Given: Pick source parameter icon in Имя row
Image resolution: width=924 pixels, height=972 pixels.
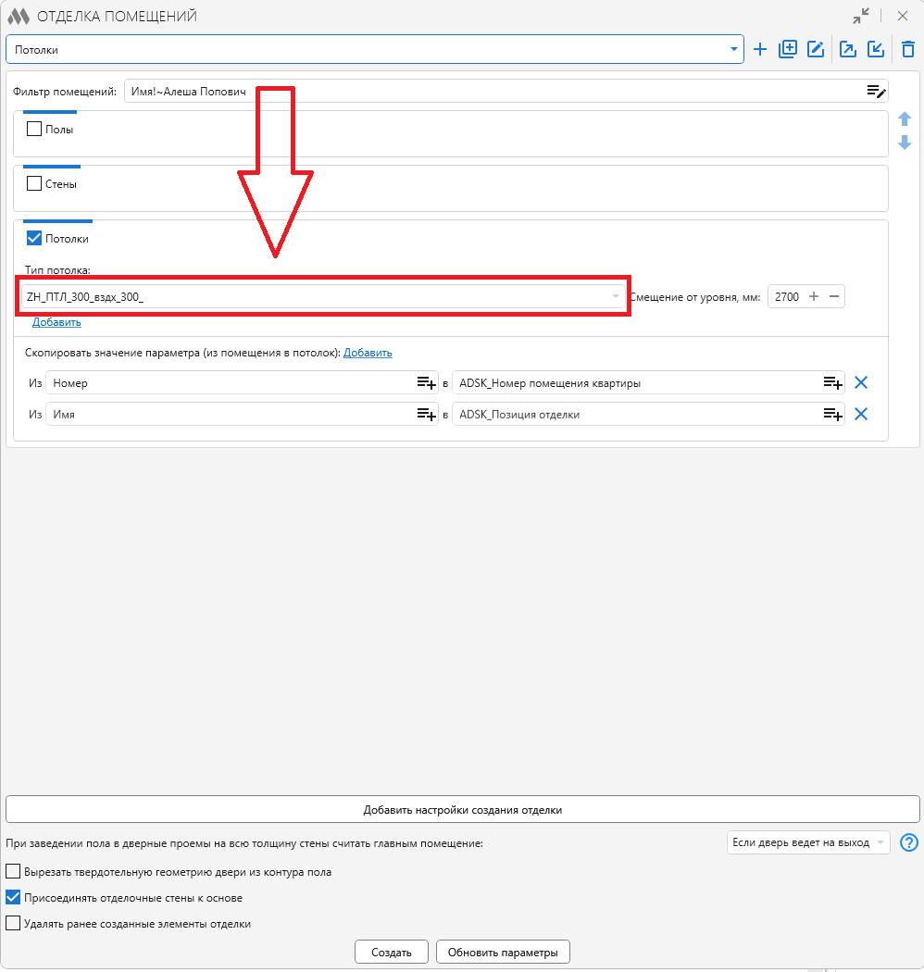Looking at the screenshot, I should [427, 414].
